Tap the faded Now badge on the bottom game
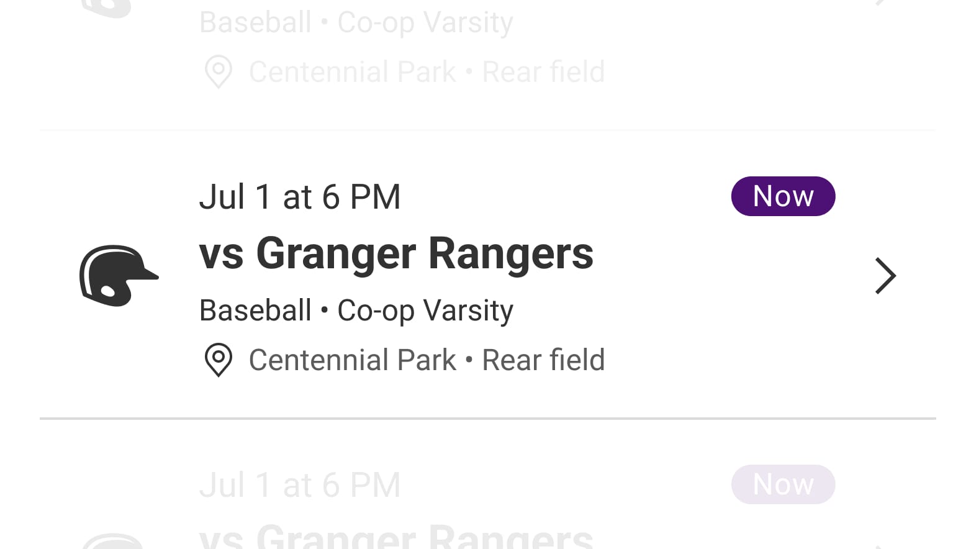 pyautogui.click(x=783, y=484)
